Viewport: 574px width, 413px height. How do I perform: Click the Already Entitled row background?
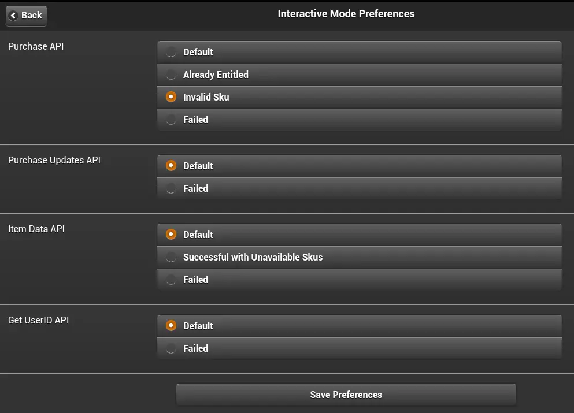[x=358, y=75]
